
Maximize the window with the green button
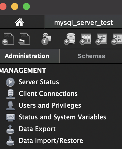coord(26,6)
